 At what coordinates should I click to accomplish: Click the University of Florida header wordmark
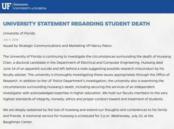pos(30,8)
